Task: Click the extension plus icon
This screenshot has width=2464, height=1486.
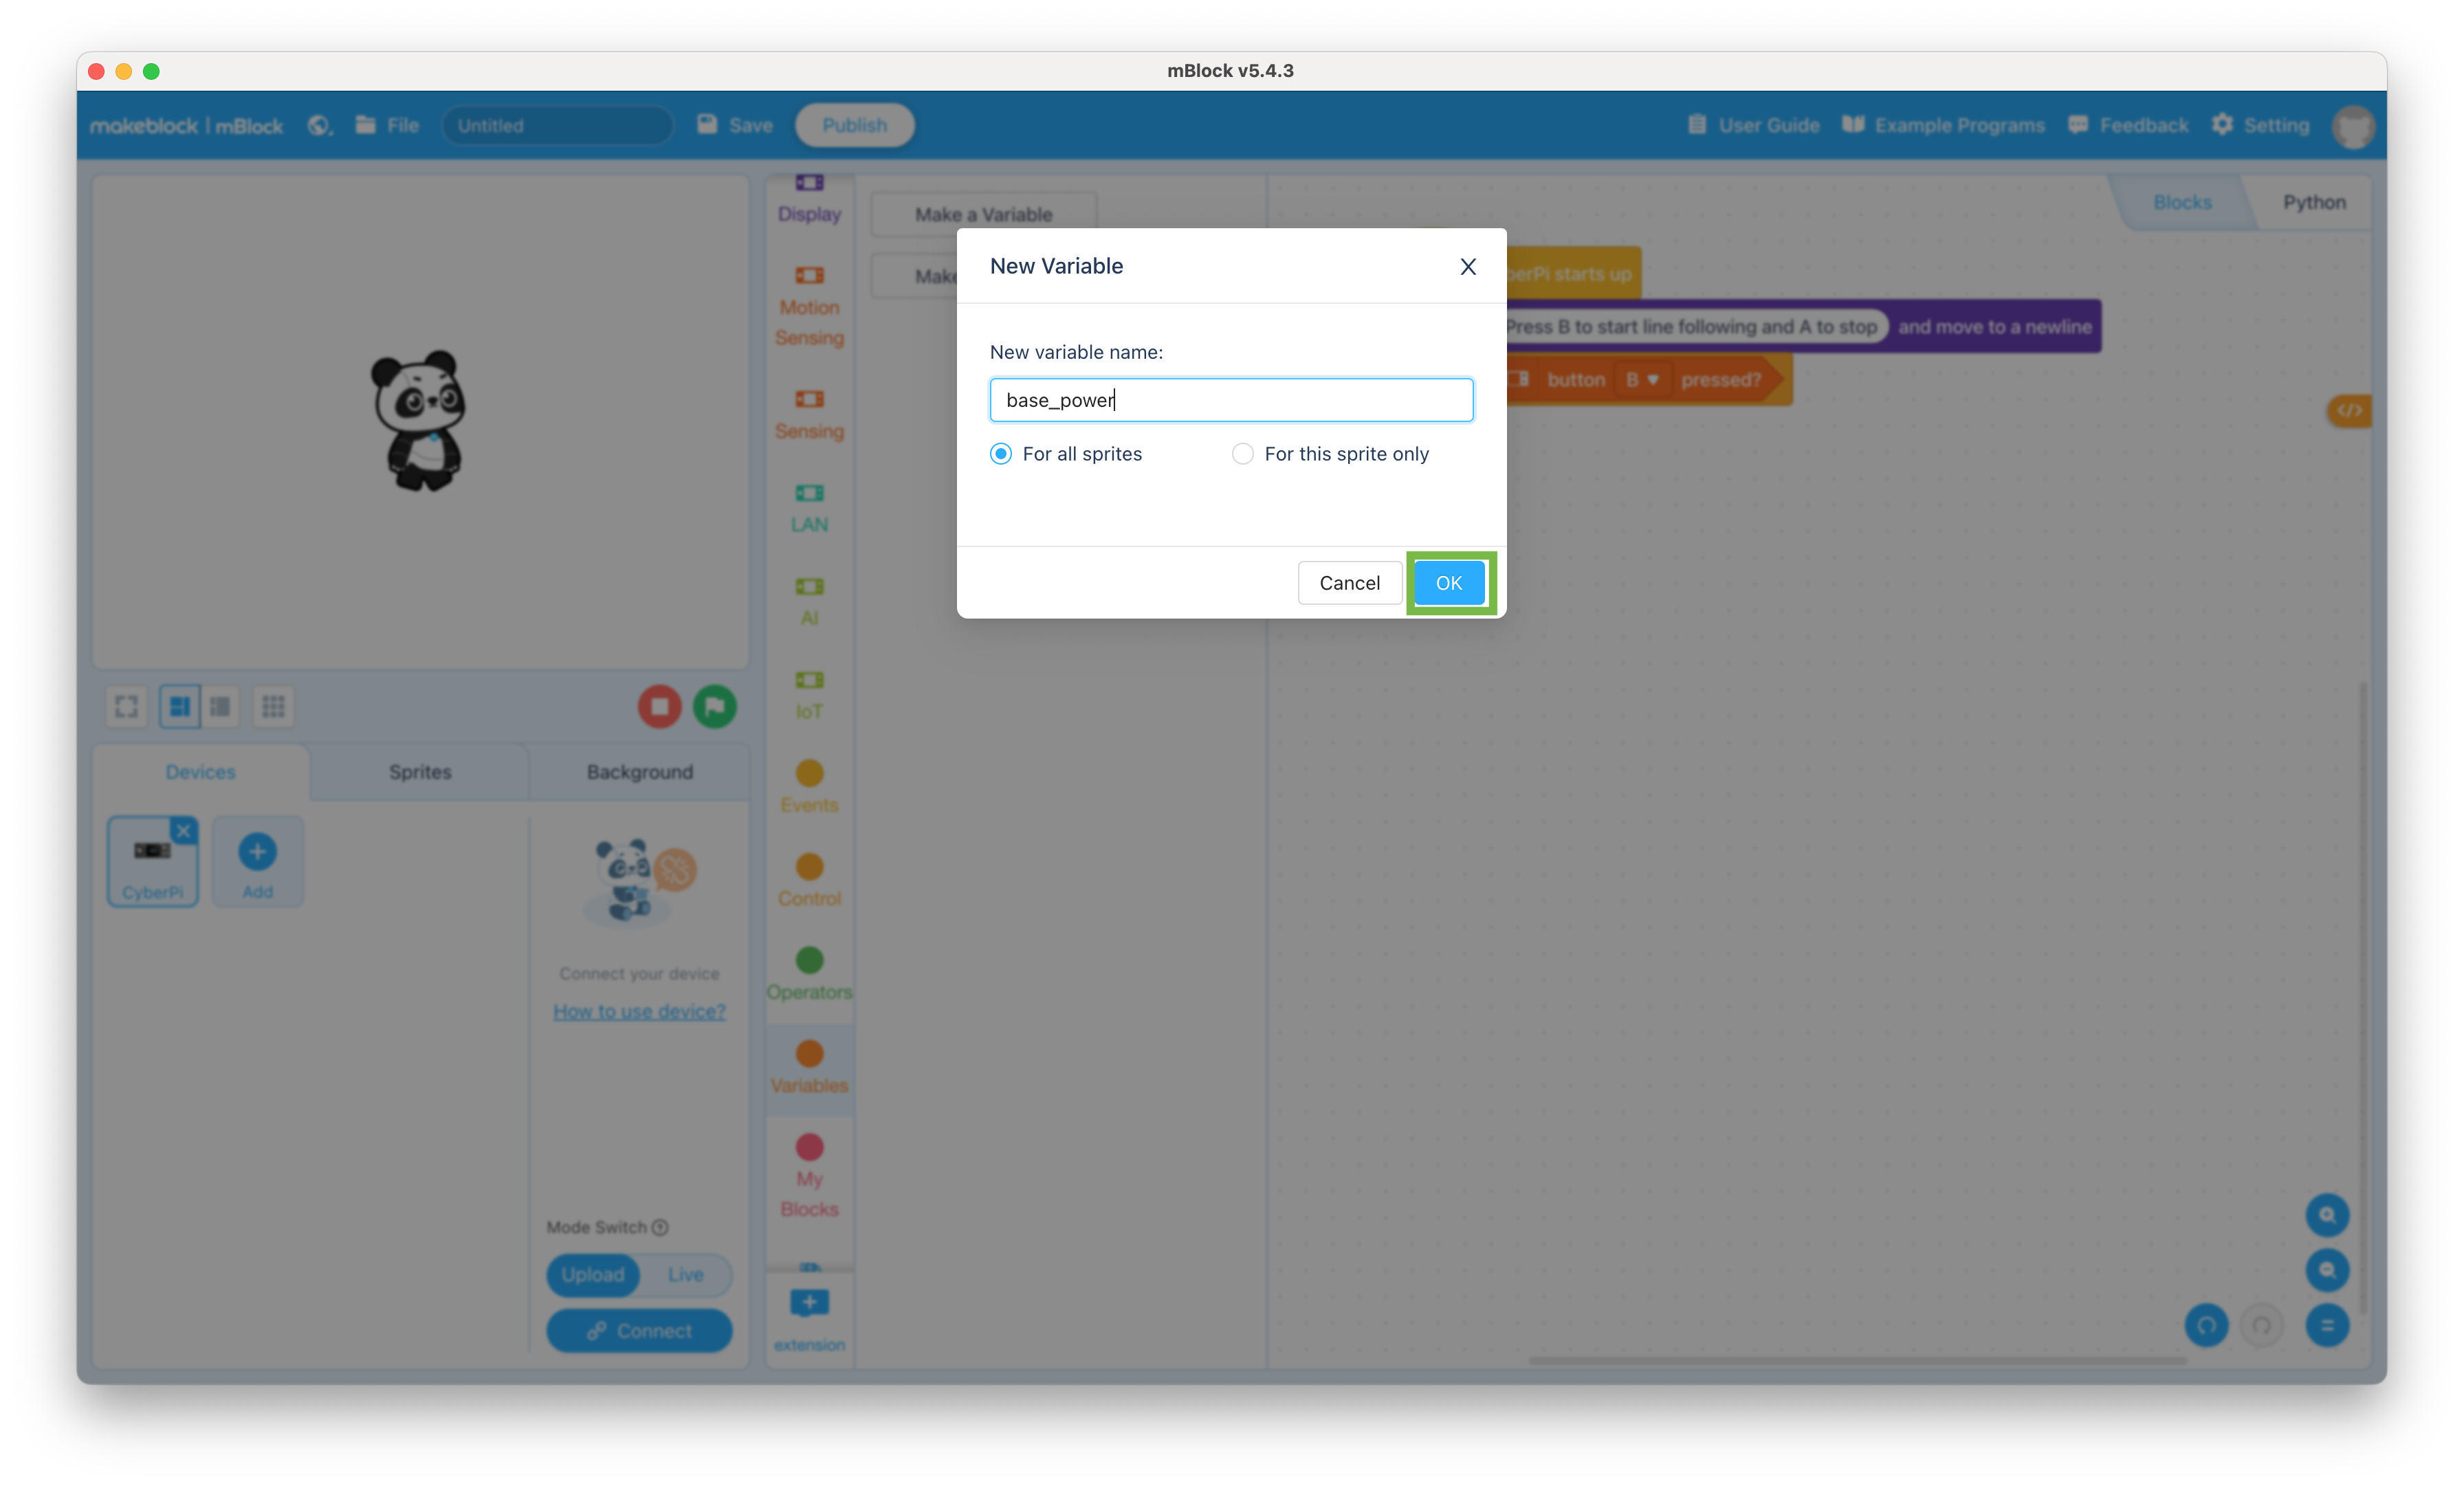Action: click(808, 1303)
